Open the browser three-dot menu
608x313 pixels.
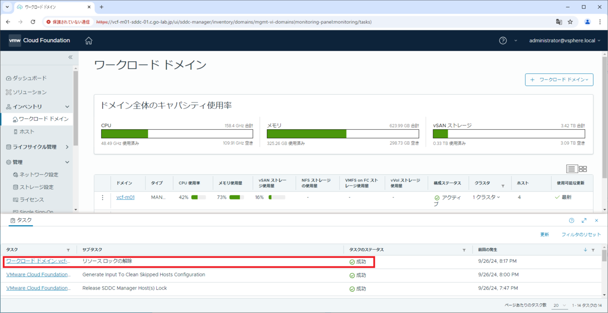coord(600,22)
